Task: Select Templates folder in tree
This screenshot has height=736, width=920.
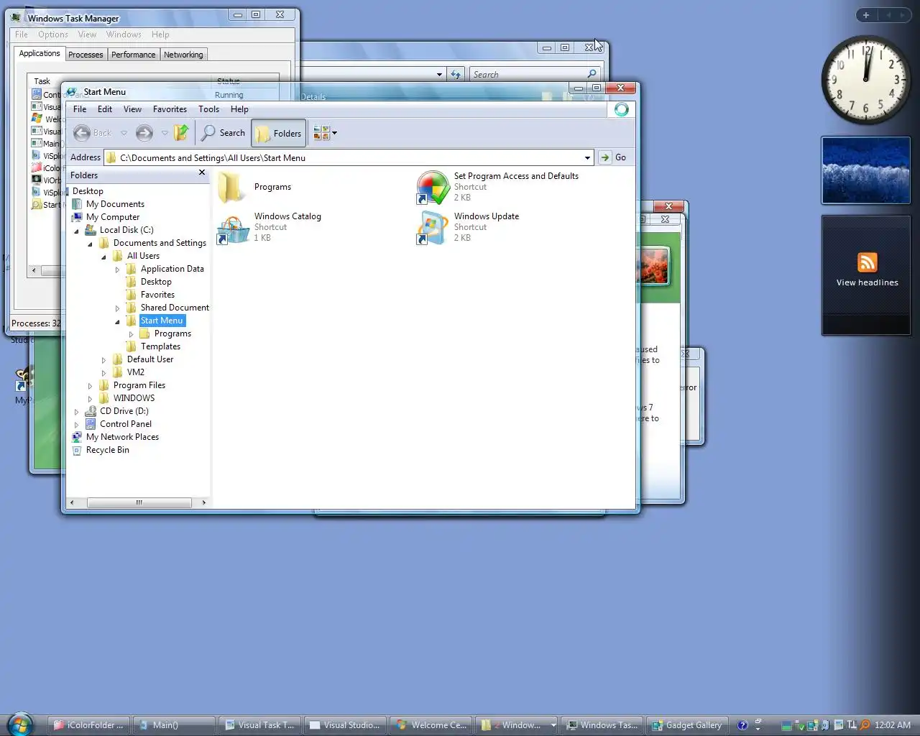Action: point(160,346)
